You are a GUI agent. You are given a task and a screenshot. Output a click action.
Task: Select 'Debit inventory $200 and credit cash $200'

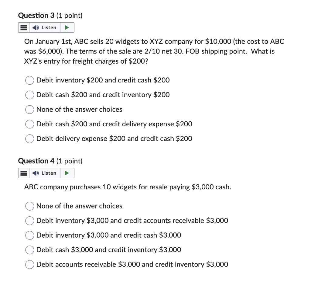tap(29, 80)
